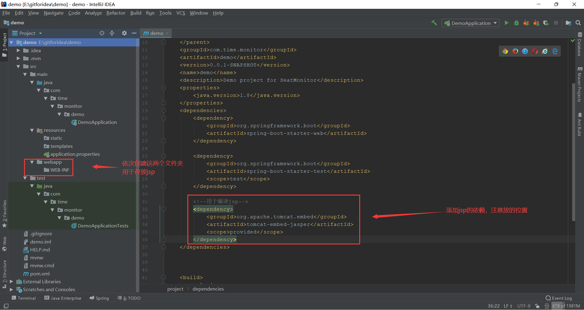Select pom.xml in project tree
The width and height of the screenshot is (584, 310).
pos(36,274)
